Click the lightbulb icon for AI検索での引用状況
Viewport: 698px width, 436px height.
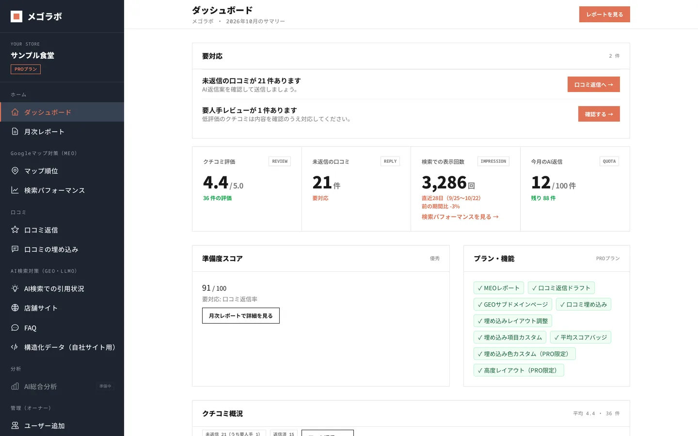tap(15, 288)
